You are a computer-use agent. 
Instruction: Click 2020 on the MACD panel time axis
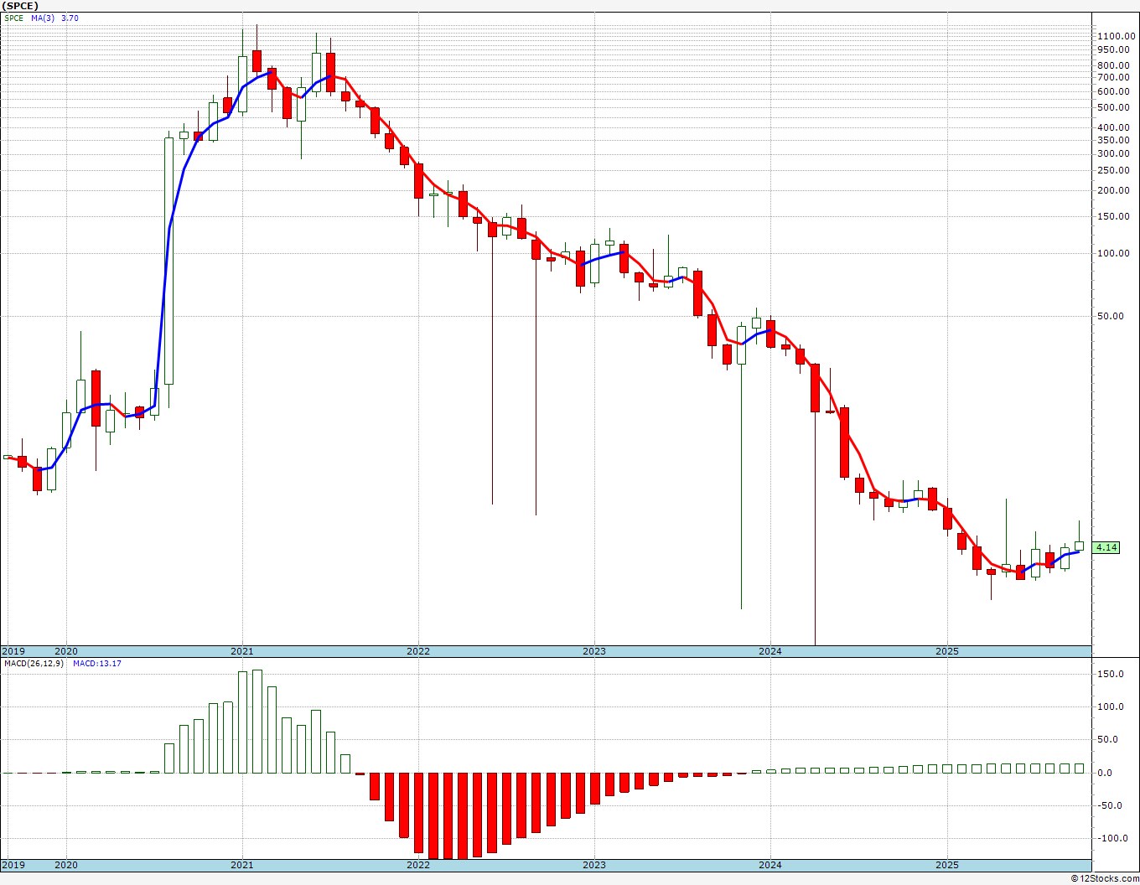click(65, 865)
